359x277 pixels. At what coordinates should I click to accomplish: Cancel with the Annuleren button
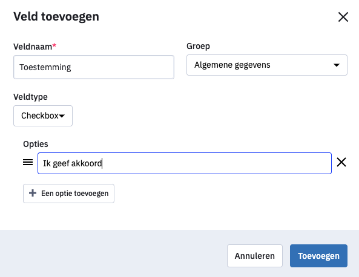click(x=255, y=256)
